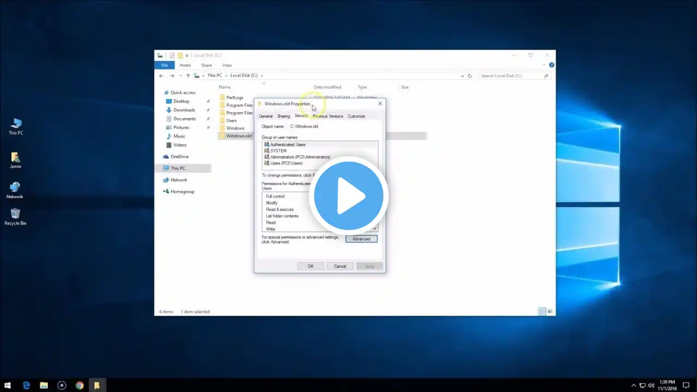Launch Microsoft Edge from the taskbar
Image resolution: width=697 pixels, height=392 pixels.
click(x=26, y=385)
